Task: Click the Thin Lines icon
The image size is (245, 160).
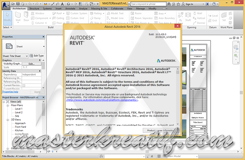Action: (x=81, y=4)
